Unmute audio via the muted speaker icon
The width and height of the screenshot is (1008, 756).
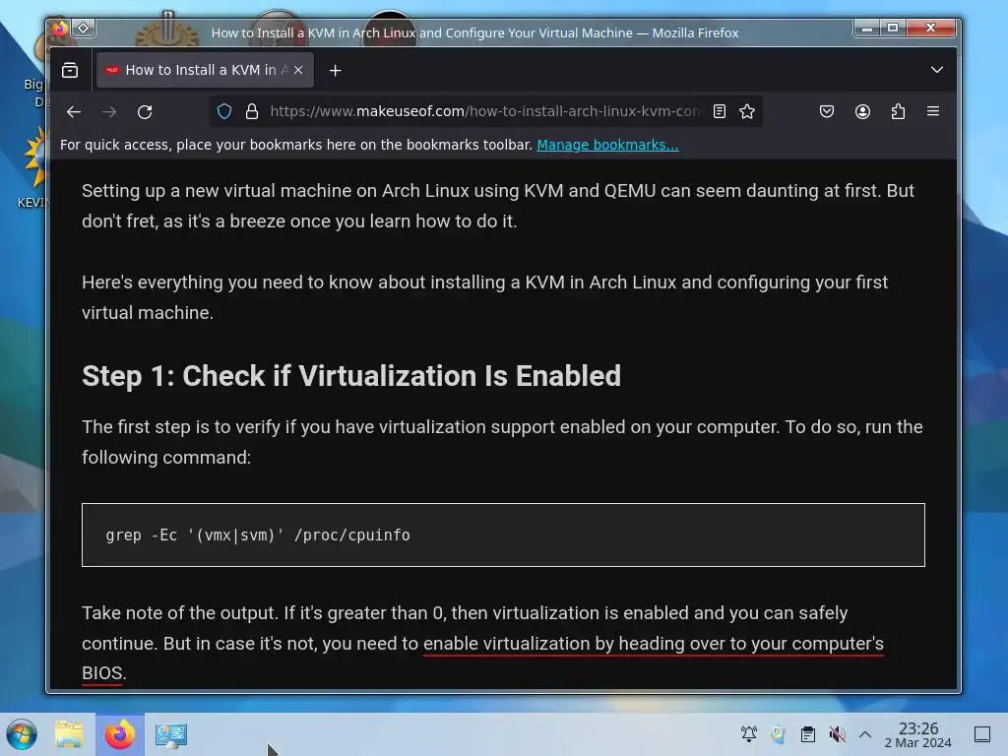837,734
